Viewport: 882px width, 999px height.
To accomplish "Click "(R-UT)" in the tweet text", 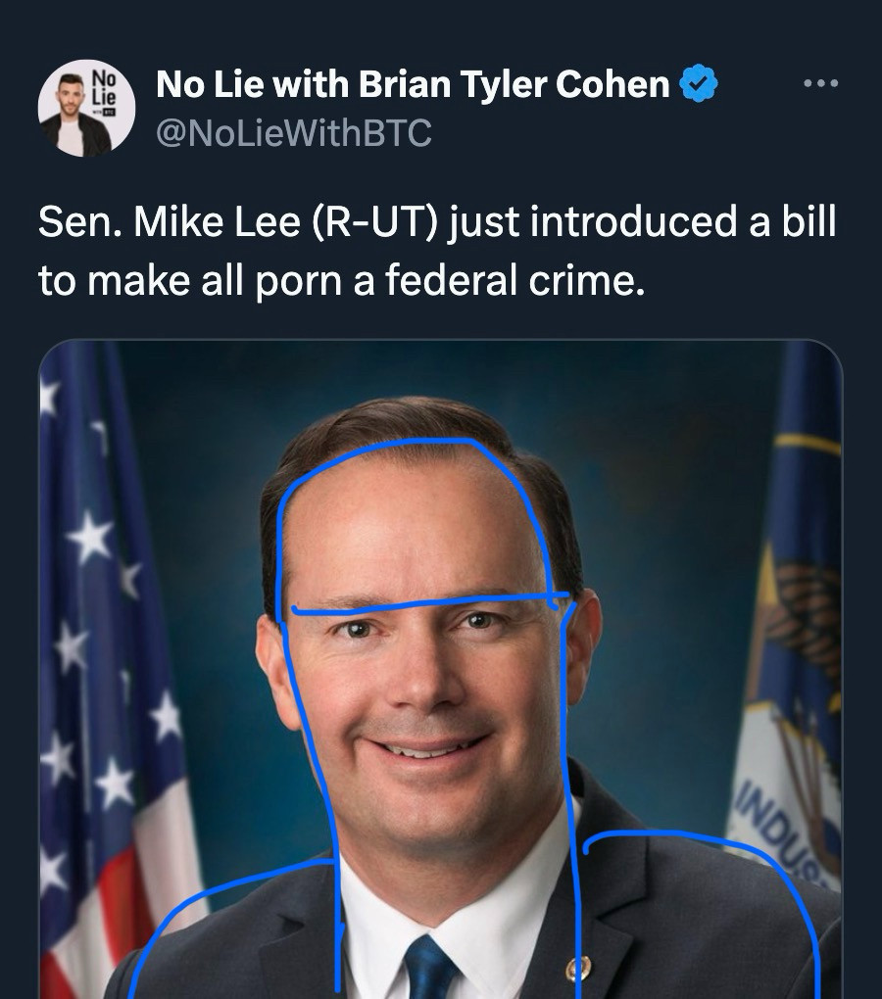I will (374, 221).
